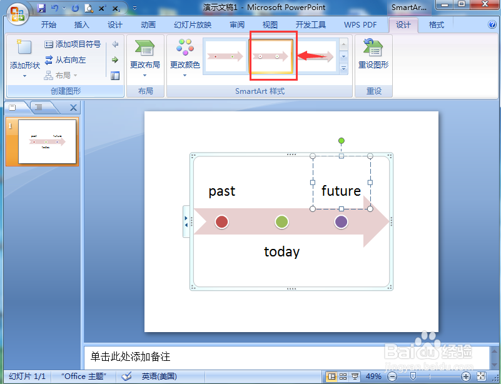Screen dimensions: 501x384
Task: Click 从右向左 button
Action: coord(65,60)
